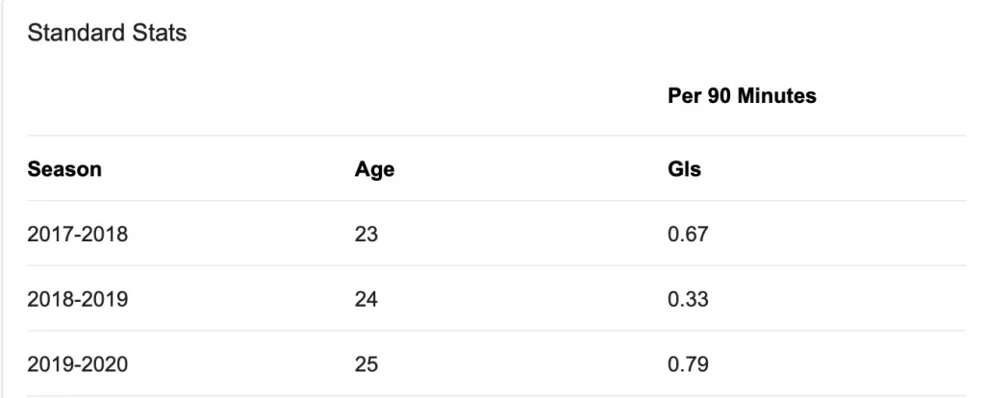Select the 0.67 goals value
This screenshot has height=398, width=985.
click(688, 235)
